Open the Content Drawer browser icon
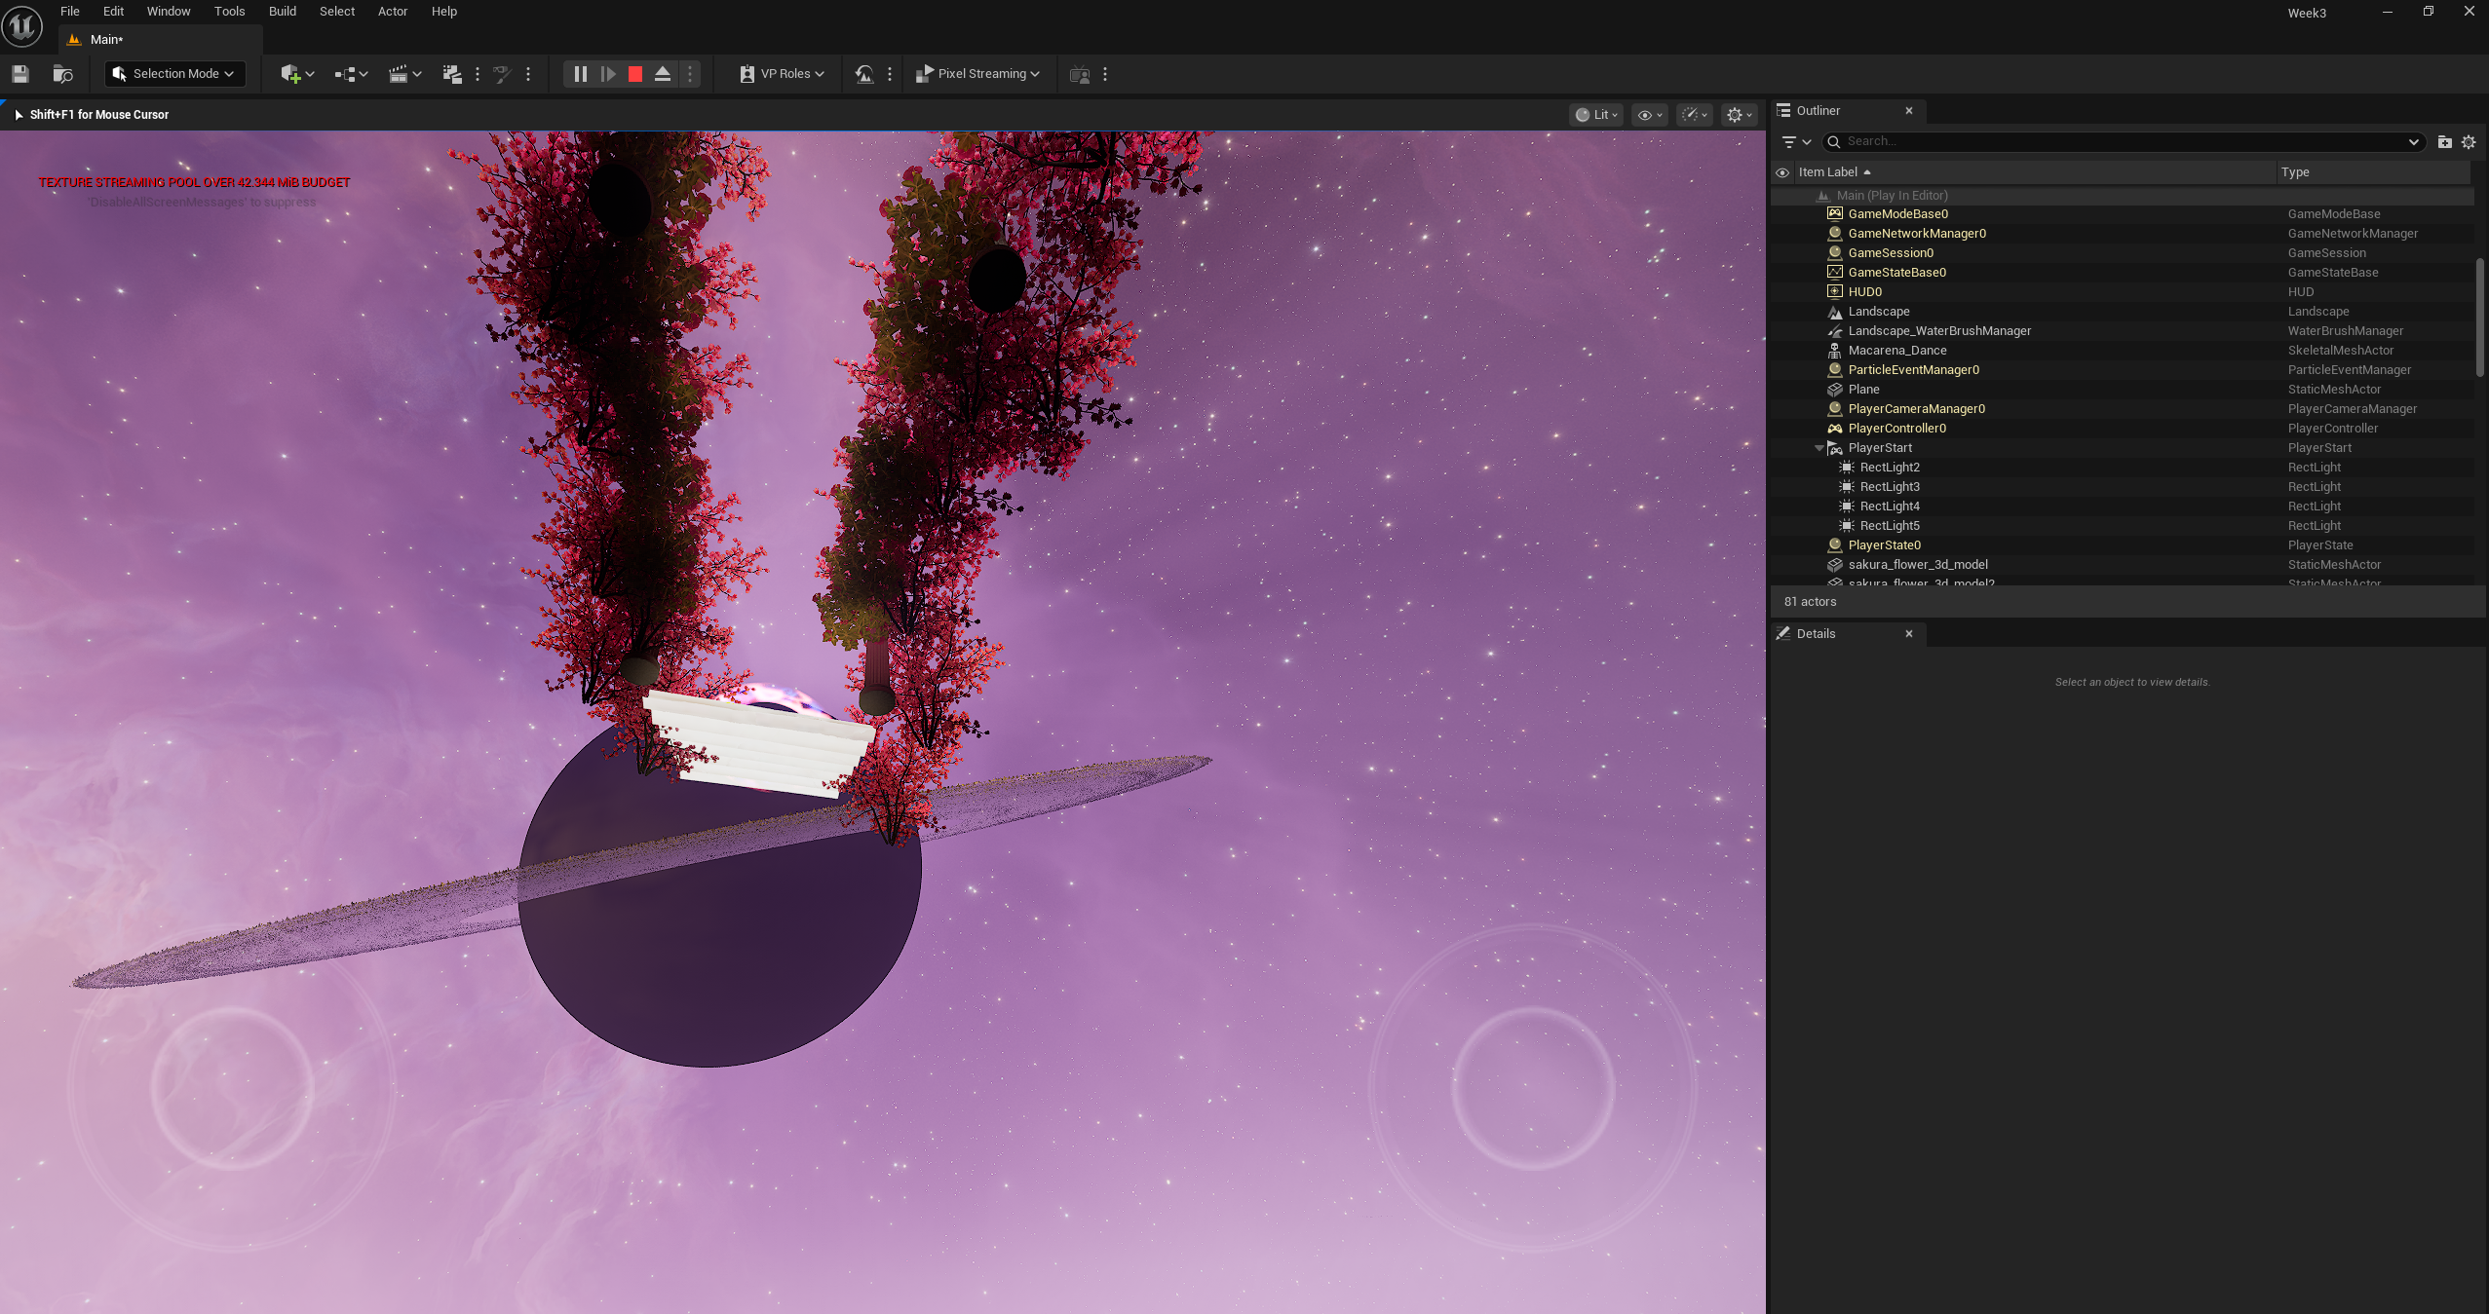Screen dimensions: 2489x1314 tap(63, 74)
